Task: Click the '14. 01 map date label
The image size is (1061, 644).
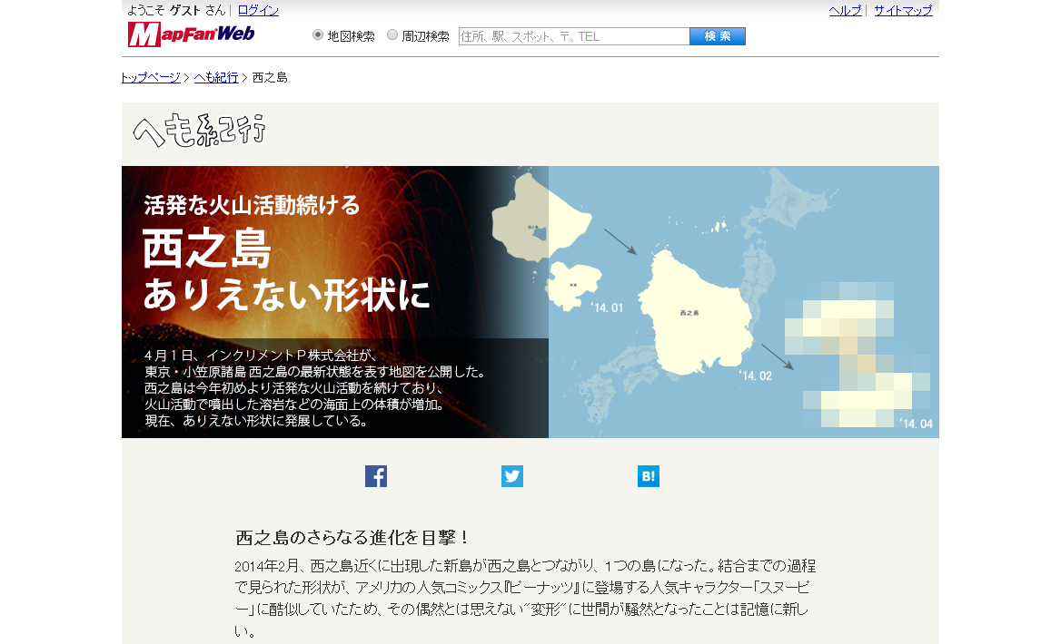Action: tap(607, 308)
